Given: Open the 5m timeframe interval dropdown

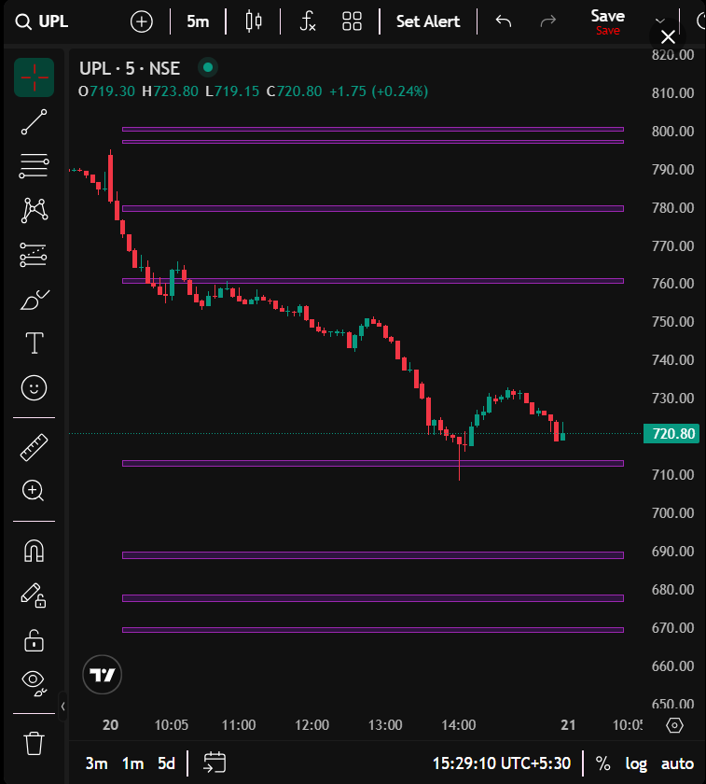Looking at the screenshot, I should (198, 21).
